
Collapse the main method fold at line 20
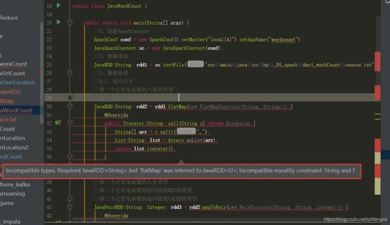pos(70,23)
